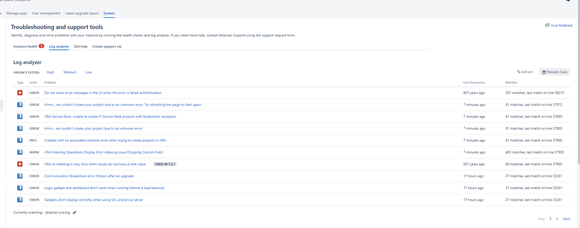The width and height of the screenshot is (580, 228).
Task: Go to Latest upgrade report tab
Action: 82,13
